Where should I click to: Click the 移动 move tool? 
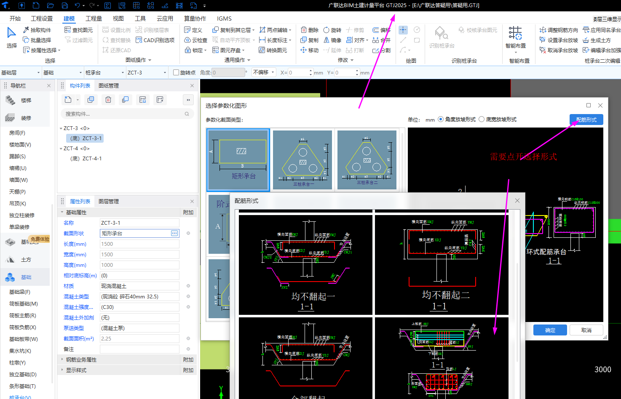tap(310, 50)
